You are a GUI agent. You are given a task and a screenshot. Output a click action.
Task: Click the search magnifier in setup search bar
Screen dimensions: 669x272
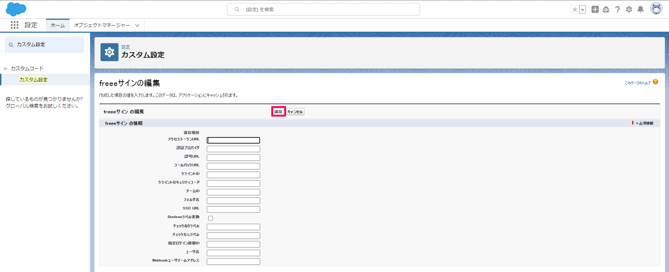pyautogui.click(x=237, y=9)
